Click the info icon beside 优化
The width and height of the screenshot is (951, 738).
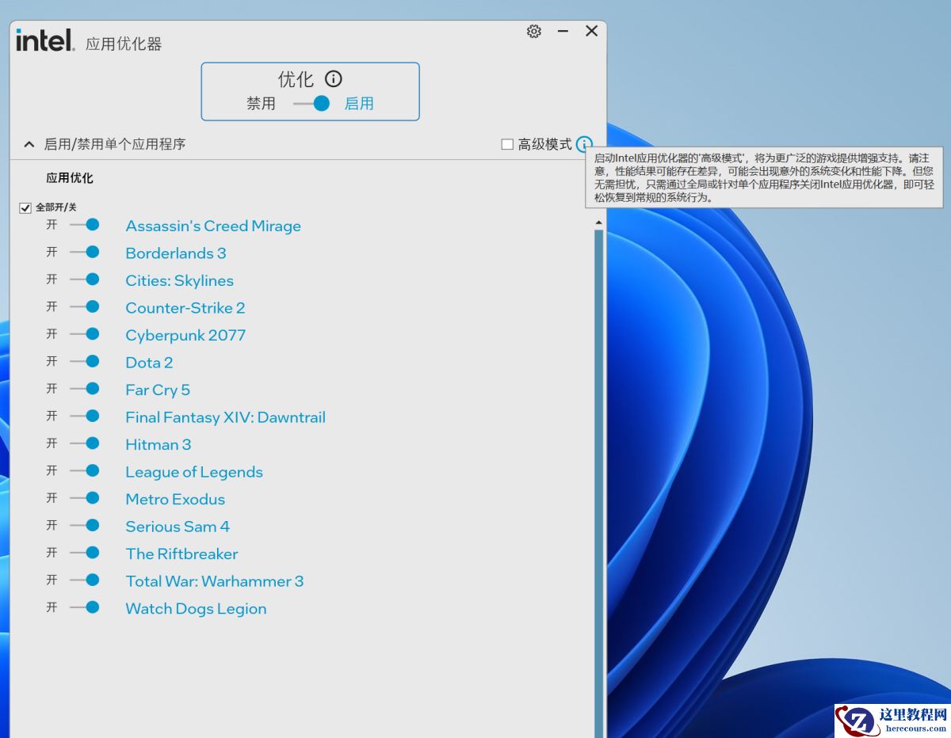(334, 78)
